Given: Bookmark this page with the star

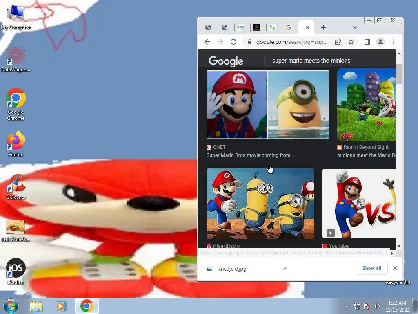Looking at the screenshot, I should [351, 42].
